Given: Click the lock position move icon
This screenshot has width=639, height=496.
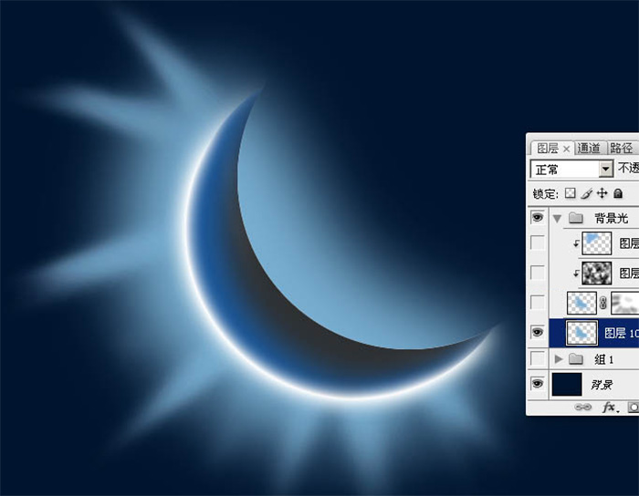Looking at the screenshot, I should pos(602,193).
